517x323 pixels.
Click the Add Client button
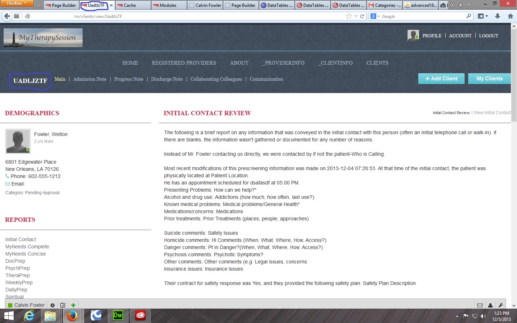point(441,79)
